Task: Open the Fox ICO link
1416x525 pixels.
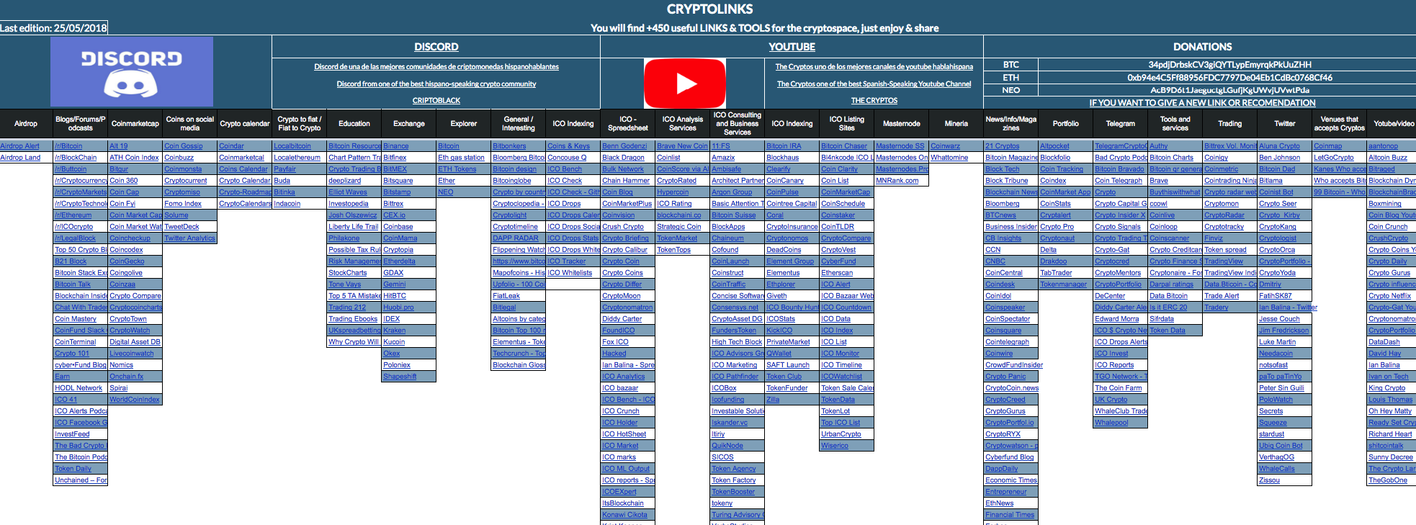Action: [x=615, y=342]
